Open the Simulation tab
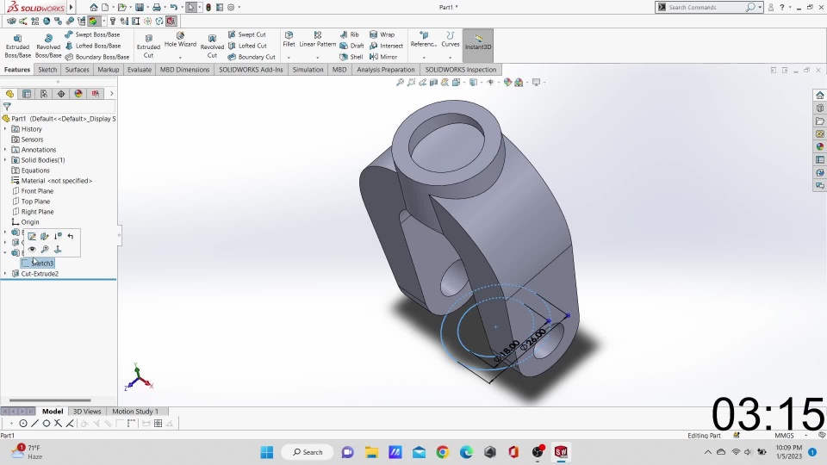The height and width of the screenshot is (465, 827). [x=308, y=70]
